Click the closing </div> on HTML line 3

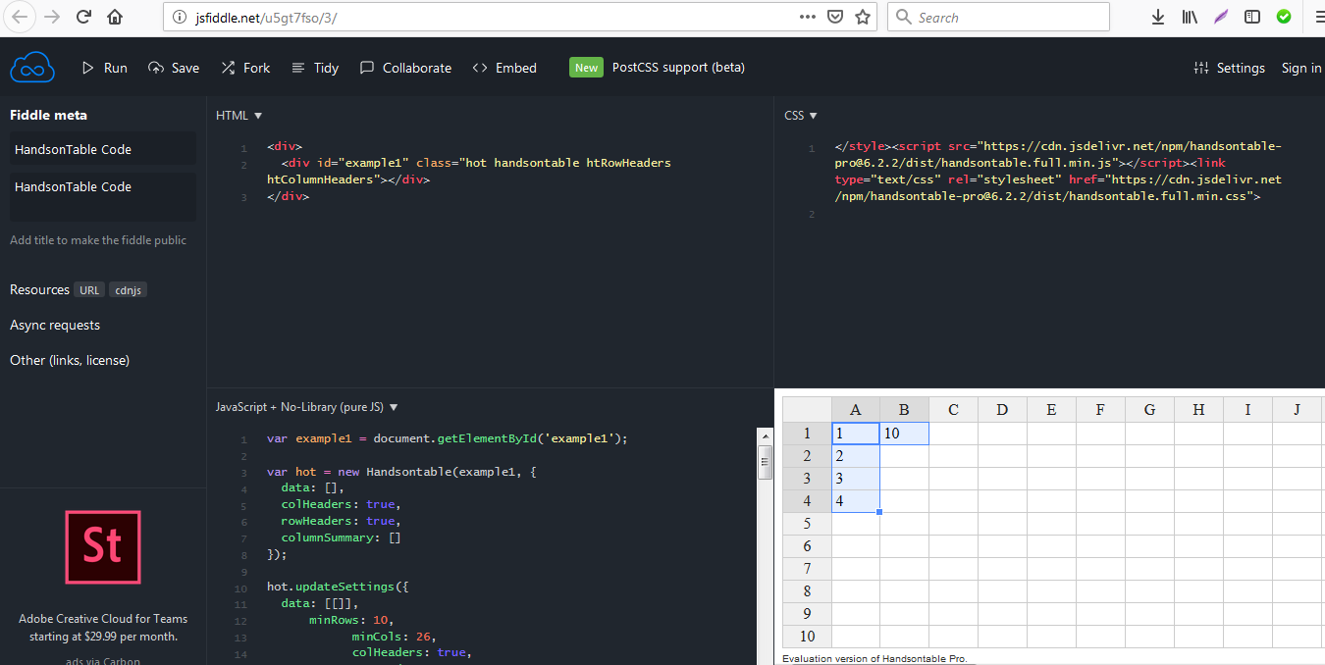coord(288,196)
